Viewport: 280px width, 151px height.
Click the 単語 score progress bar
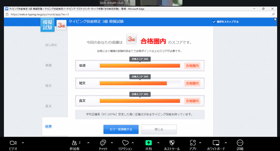(140, 66)
